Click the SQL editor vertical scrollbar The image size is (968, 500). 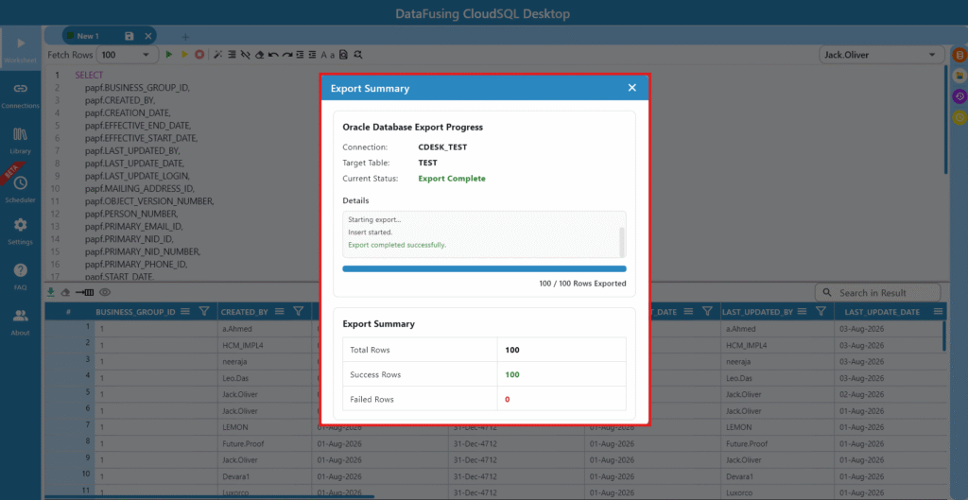[x=945, y=120]
